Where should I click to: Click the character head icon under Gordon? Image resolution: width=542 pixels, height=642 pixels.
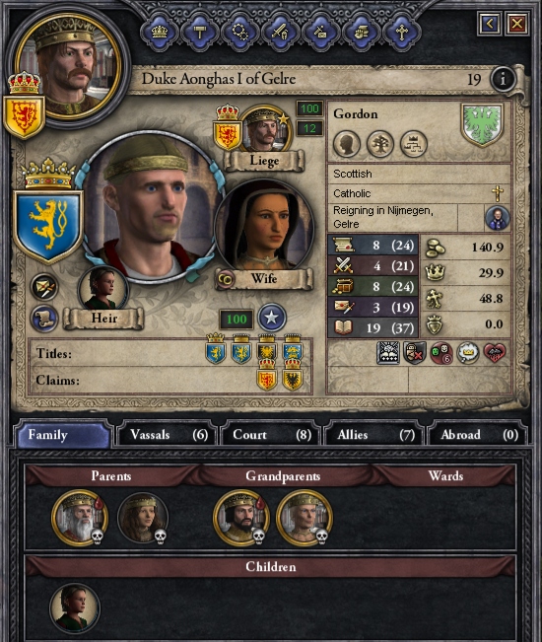347,144
